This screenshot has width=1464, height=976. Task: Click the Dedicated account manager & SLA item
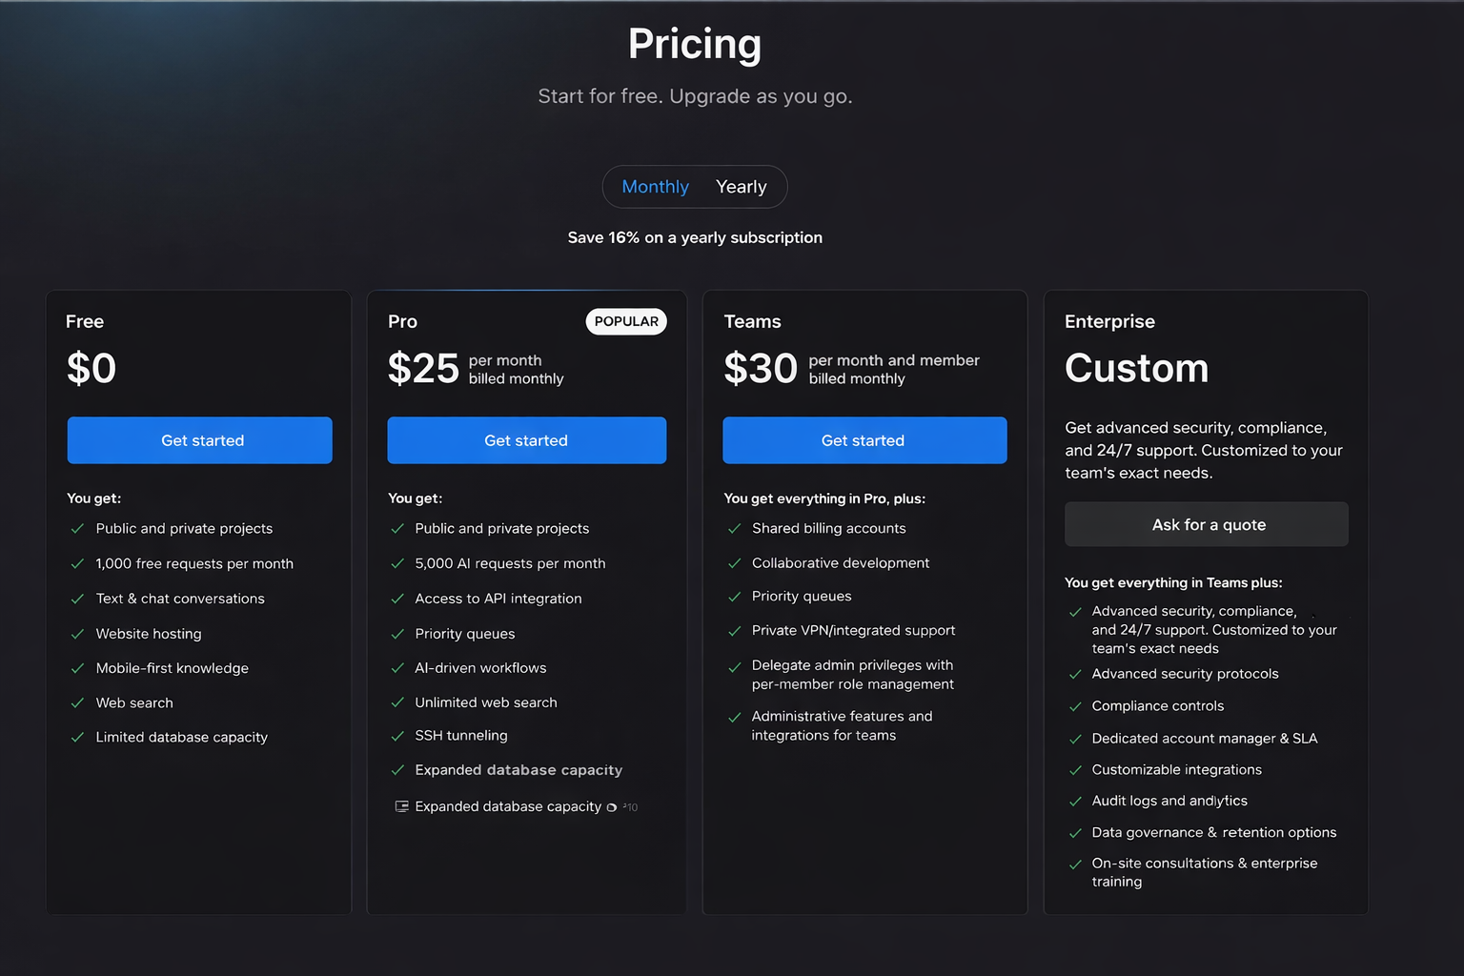(x=1204, y=739)
